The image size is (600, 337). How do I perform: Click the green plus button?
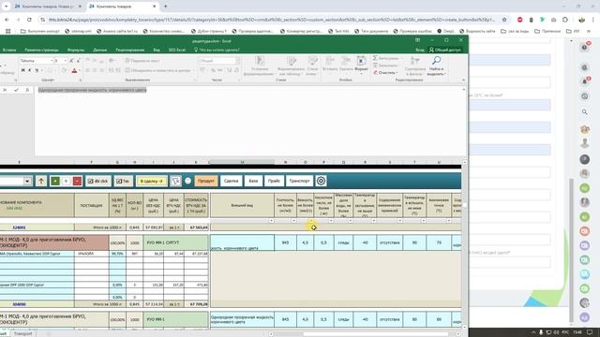[55, 181]
